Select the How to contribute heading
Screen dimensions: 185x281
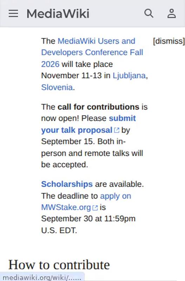click(59, 265)
